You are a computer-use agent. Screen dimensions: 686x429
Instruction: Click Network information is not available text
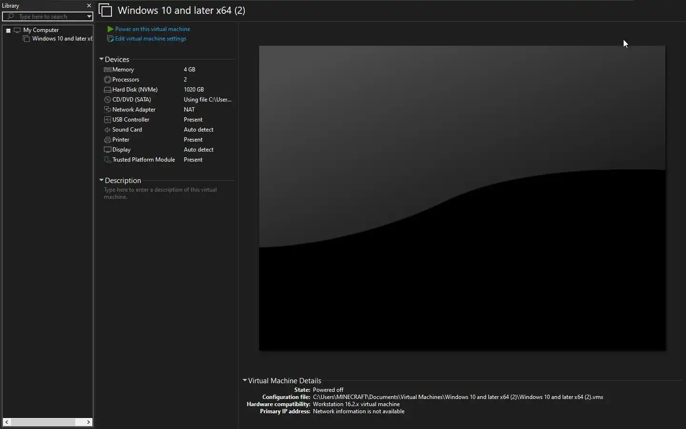[x=359, y=411]
